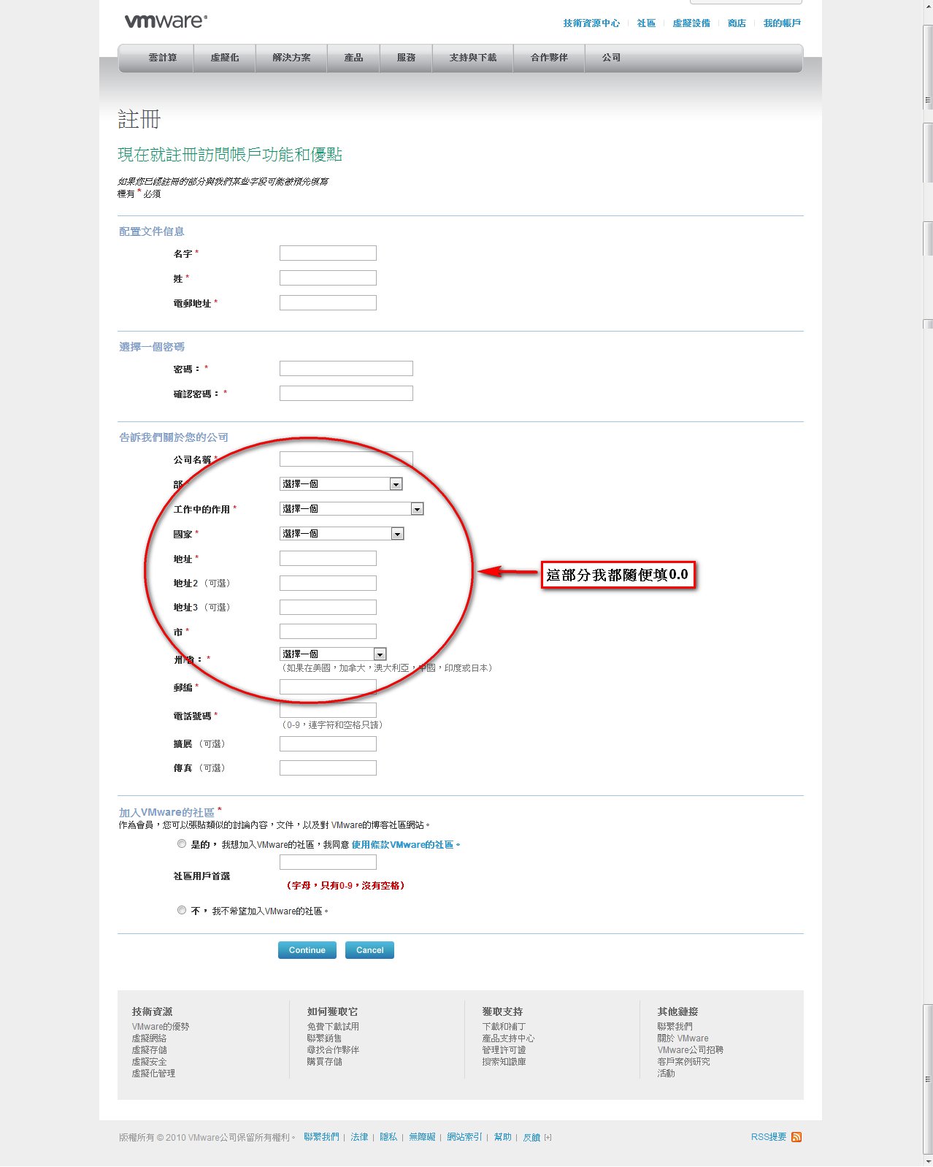Open the 服務 navigation menu

407,58
